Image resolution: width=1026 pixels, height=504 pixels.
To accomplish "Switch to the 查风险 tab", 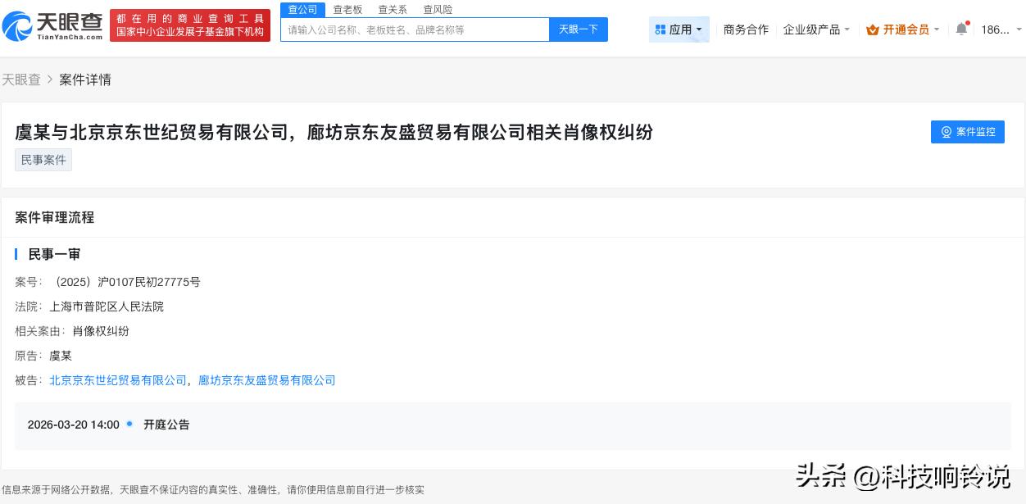I will (x=438, y=9).
